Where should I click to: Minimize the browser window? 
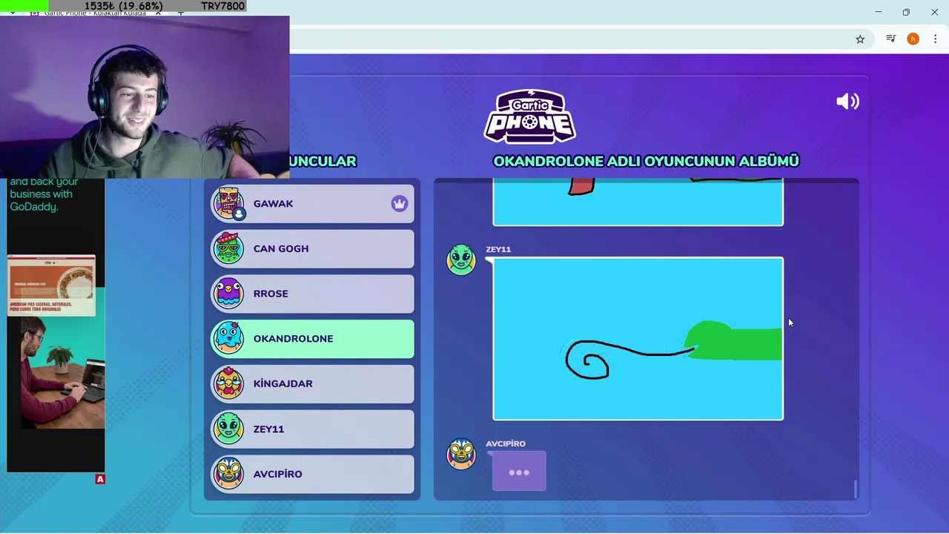pyautogui.click(x=878, y=12)
